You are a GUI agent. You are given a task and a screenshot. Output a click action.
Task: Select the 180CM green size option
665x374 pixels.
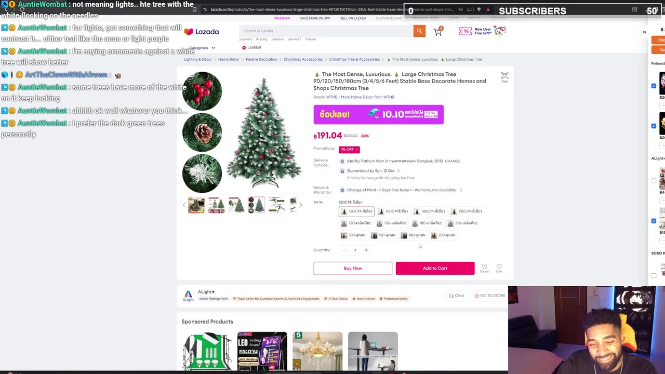pos(429,211)
